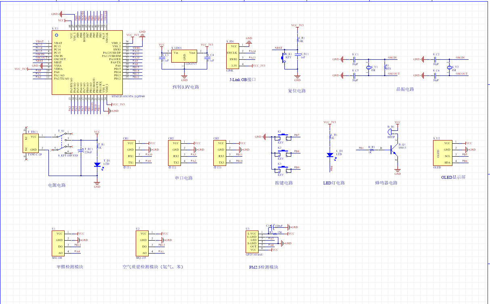Select the T_D1 LED diode symbol
Viewport: 490px width, 304px height.
[97, 164]
